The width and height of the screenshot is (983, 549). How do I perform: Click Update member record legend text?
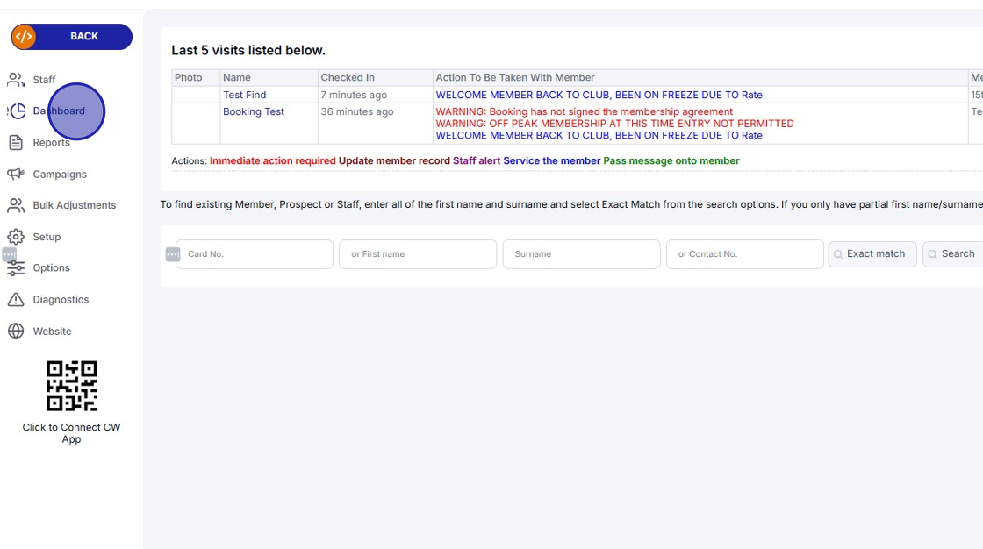(x=394, y=161)
